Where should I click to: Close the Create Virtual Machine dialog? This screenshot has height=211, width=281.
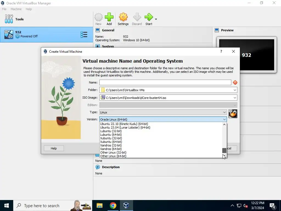(234, 51)
